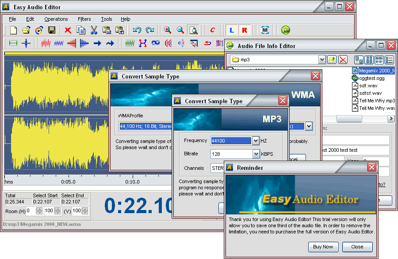
Task: Expand the mp3 folder dropdown in Info Editor
Action: [x=322, y=60]
